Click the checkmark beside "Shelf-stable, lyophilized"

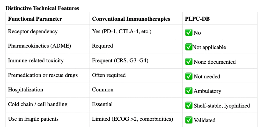189,105
